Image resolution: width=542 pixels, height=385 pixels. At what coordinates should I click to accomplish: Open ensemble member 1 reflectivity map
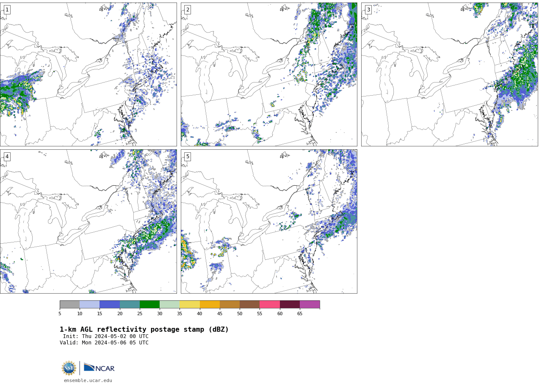pos(88,74)
